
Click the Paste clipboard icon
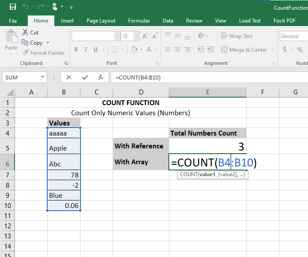pos(11,37)
